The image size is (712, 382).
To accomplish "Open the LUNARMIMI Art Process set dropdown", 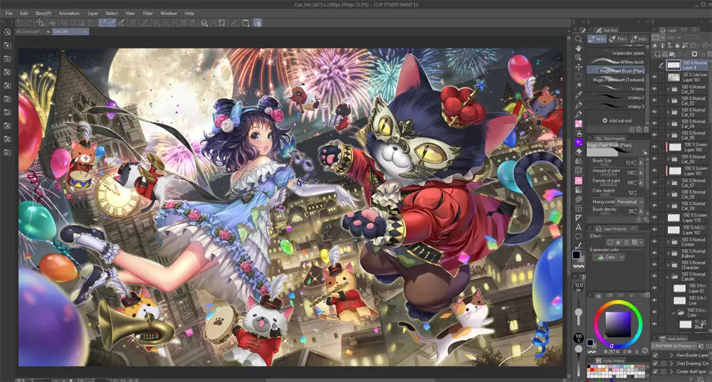I will tap(674, 346).
